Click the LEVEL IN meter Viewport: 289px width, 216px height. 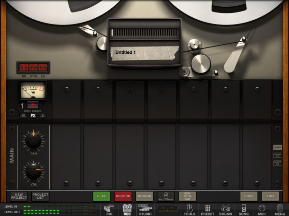point(60,206)
